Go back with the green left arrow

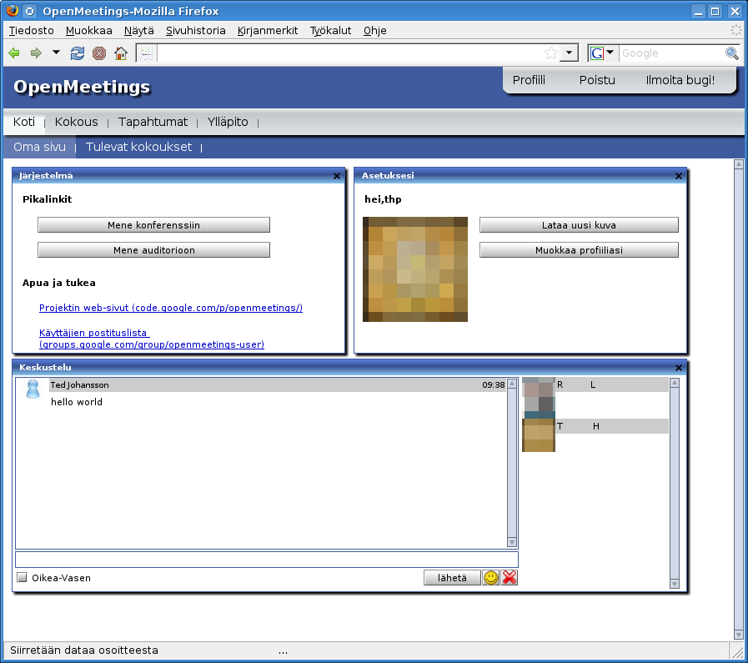tap(14, 53)
